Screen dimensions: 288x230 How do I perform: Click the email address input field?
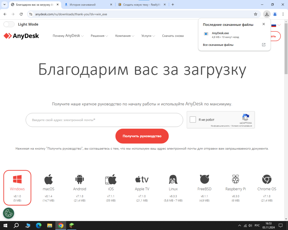(x=104, y=120)
